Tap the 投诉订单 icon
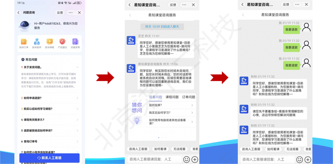 24,42
